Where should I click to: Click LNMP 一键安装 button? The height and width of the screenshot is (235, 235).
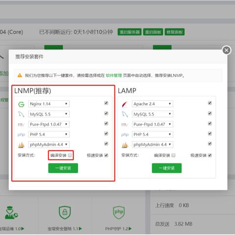pyautogui.click(x=63, y=168)
